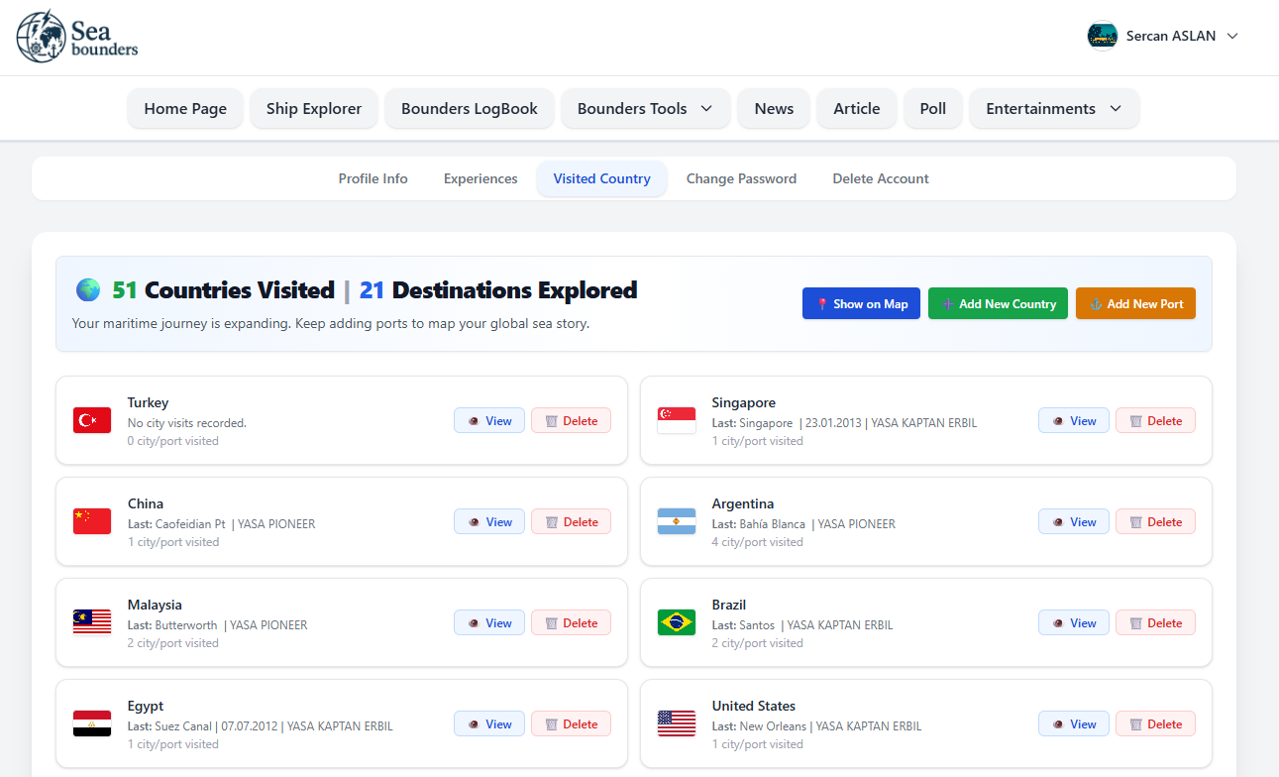
Task: Click the Sercan ASLAN profile avatar
Action: [x=1102, y=36]
